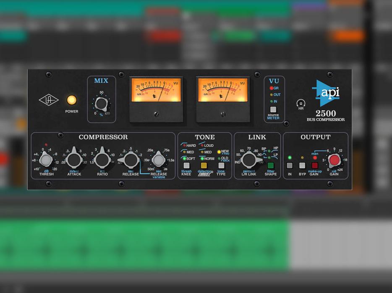Click the api 2500 Bus Compressor logo

coord(327,98)
